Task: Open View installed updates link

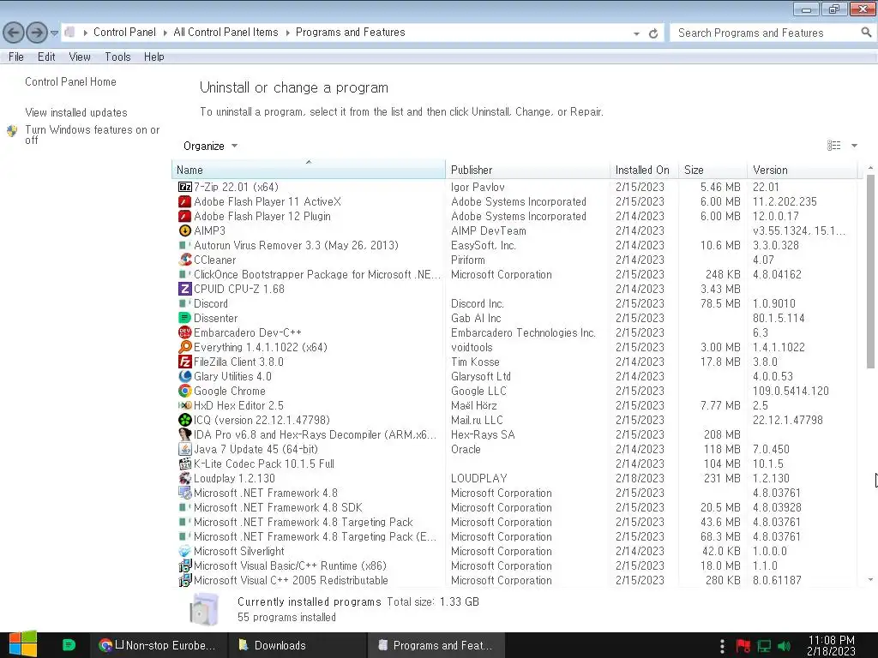Action: pyautogui.click(x=76, y=112)
